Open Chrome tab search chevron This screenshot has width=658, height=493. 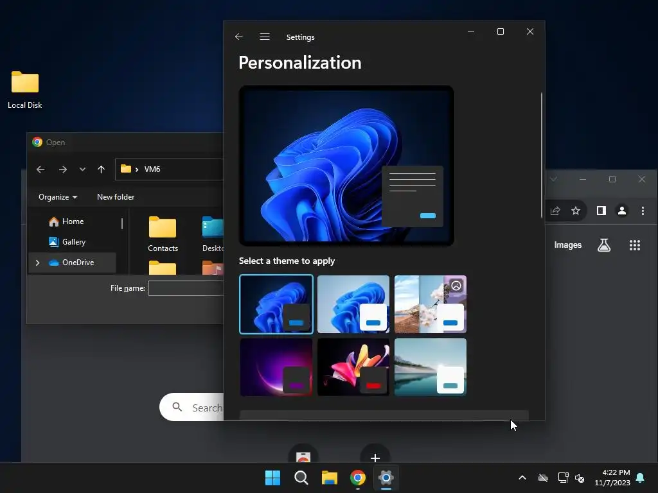point(553,179)
